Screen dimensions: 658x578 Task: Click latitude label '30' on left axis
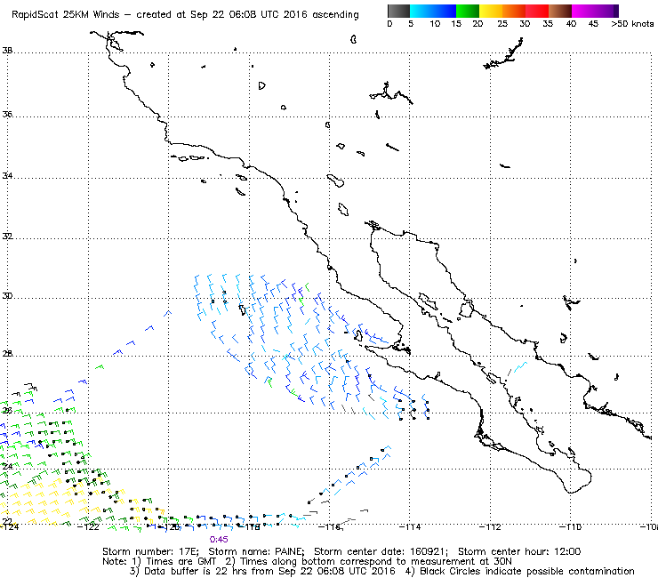coord(7,295)
